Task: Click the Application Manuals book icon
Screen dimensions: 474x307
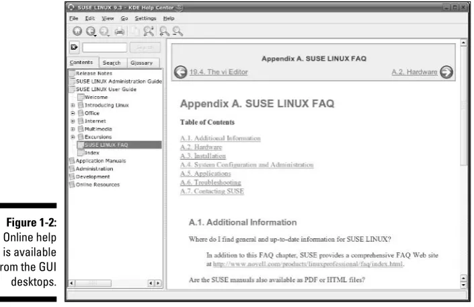Action: pos(72,160)
